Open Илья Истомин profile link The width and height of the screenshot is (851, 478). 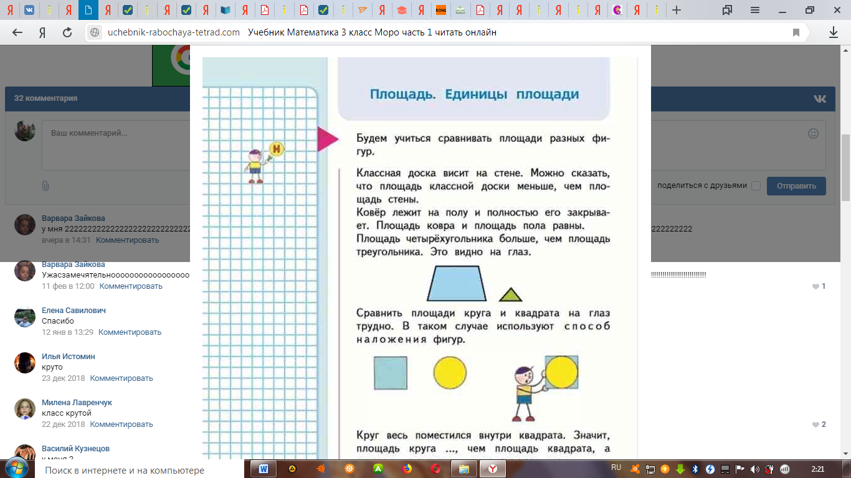[x=69, y=357]
